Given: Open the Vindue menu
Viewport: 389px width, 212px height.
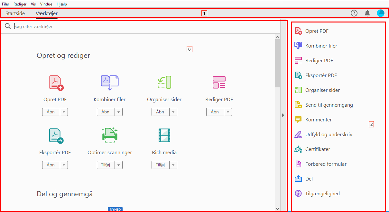Looking at the screenshot, I should pyautogui.click(x=46, y=4).
